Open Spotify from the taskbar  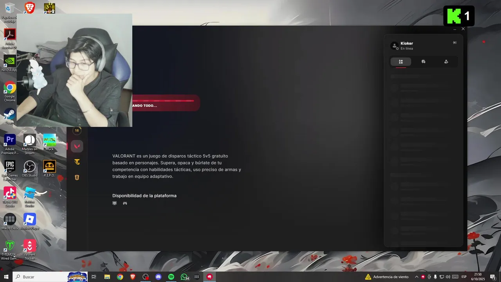(x=171, y=277)
